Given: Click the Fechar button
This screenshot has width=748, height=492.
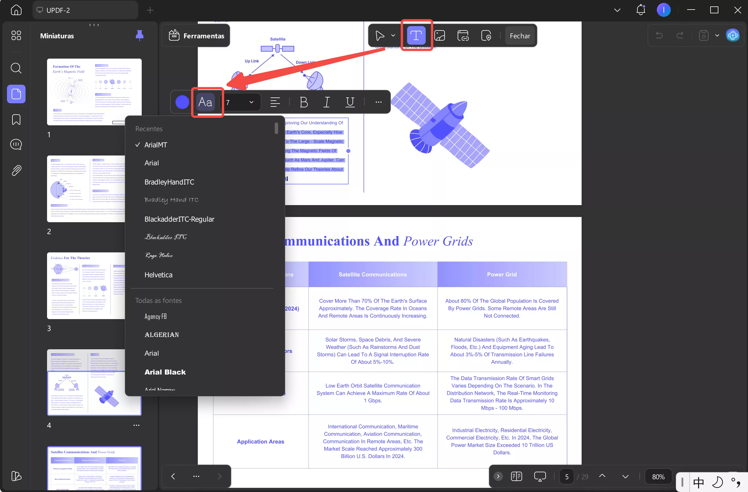Looking at the screenshot, I should click(519, 36).
